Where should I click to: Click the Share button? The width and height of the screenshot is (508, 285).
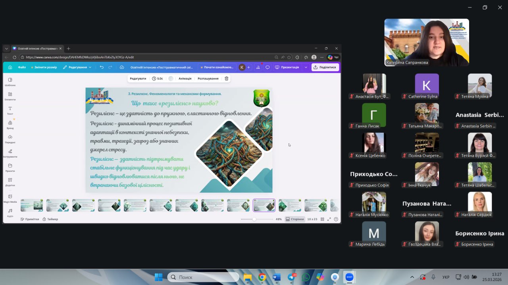pos(325,67)
